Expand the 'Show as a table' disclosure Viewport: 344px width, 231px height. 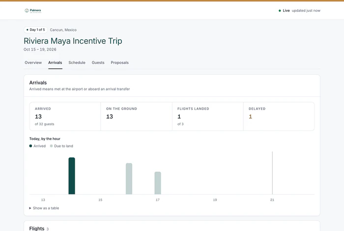(x=44, y=208)
